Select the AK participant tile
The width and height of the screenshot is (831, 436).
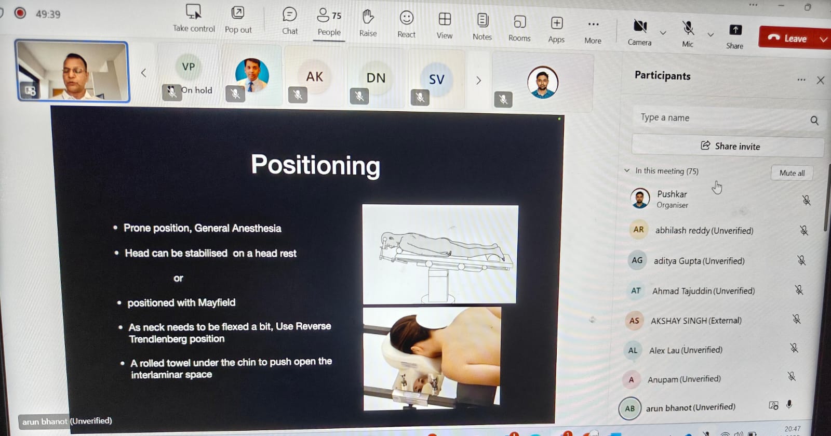[314, 77]
